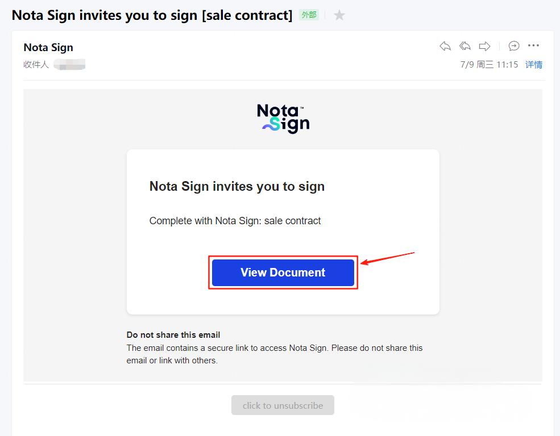Open the three-dot more actions menu
The height and width of the screenshot is (436, 560).
pyautogui.click(x=533, y=46)
